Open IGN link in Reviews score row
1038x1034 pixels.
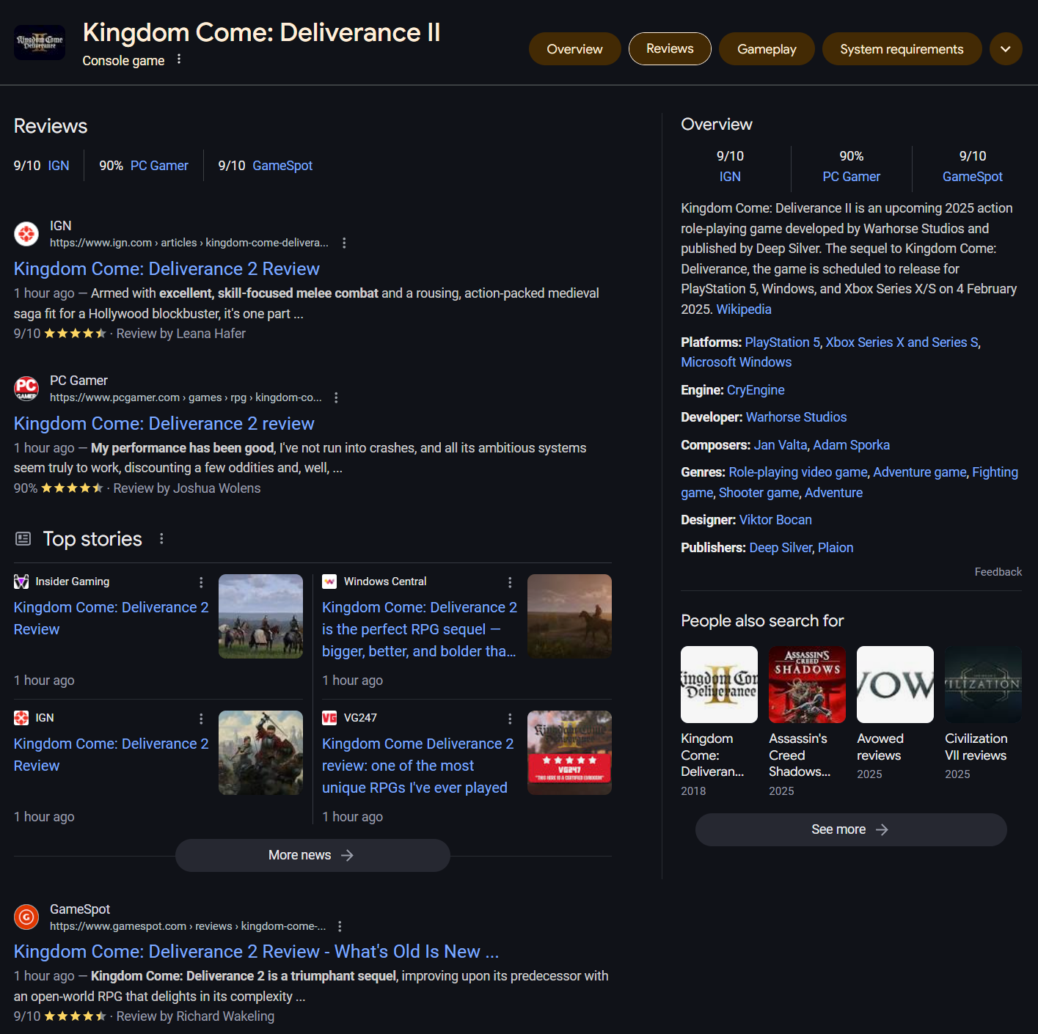coord(59,166)
